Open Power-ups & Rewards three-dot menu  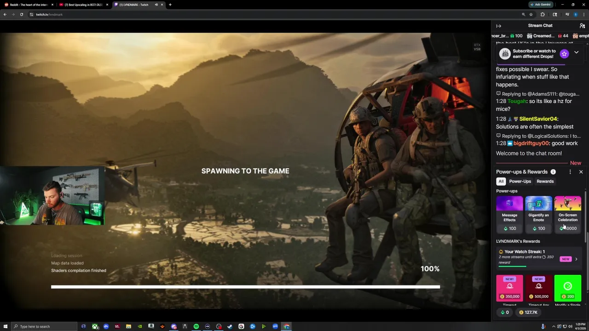(570, 172)
